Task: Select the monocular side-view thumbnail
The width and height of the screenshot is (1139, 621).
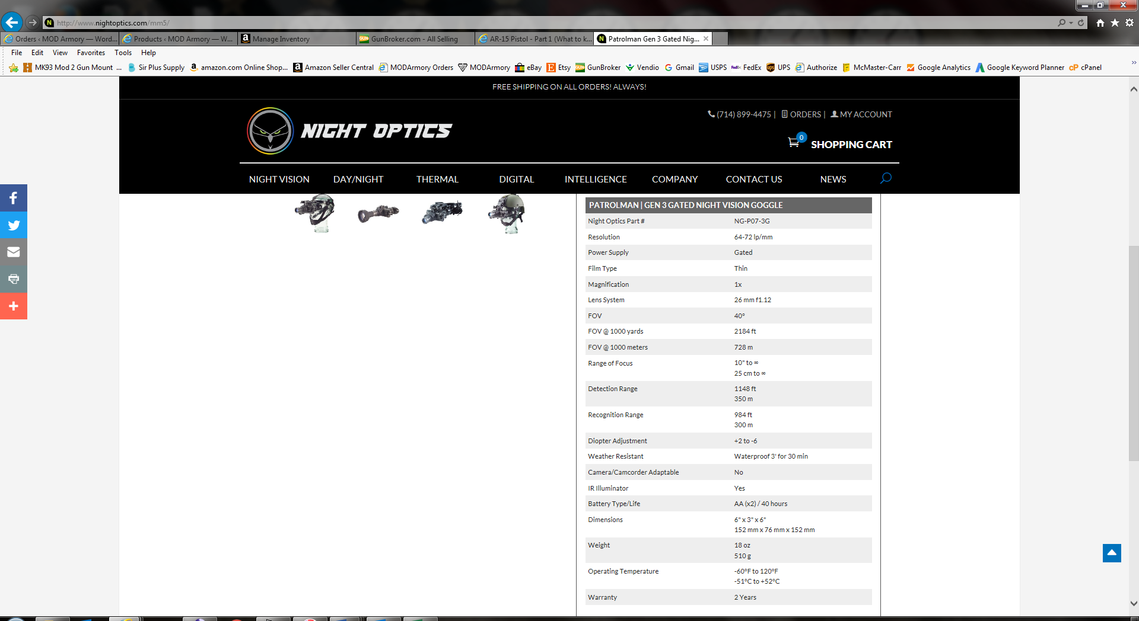Action: coord(378,213)
